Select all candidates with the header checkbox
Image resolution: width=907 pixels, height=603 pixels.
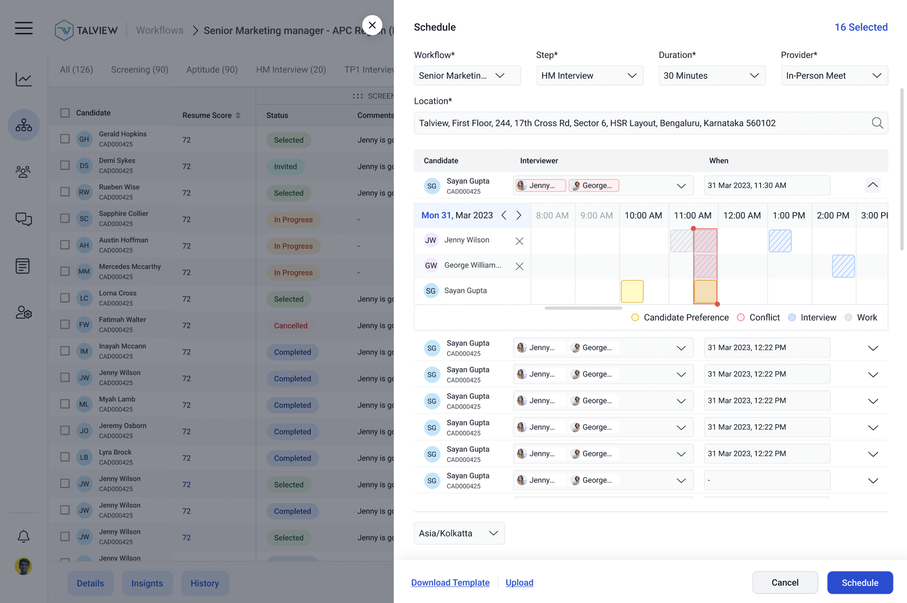click(x=65, y=112)
